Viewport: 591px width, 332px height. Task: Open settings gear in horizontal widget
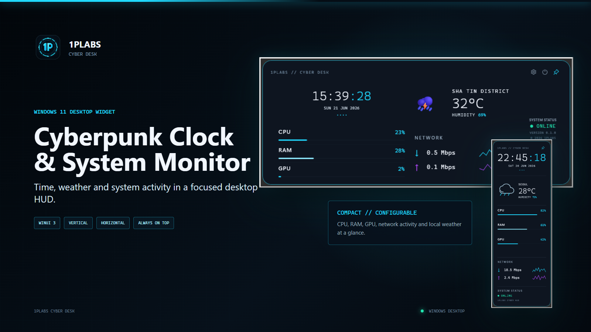(x=533, y=72)
